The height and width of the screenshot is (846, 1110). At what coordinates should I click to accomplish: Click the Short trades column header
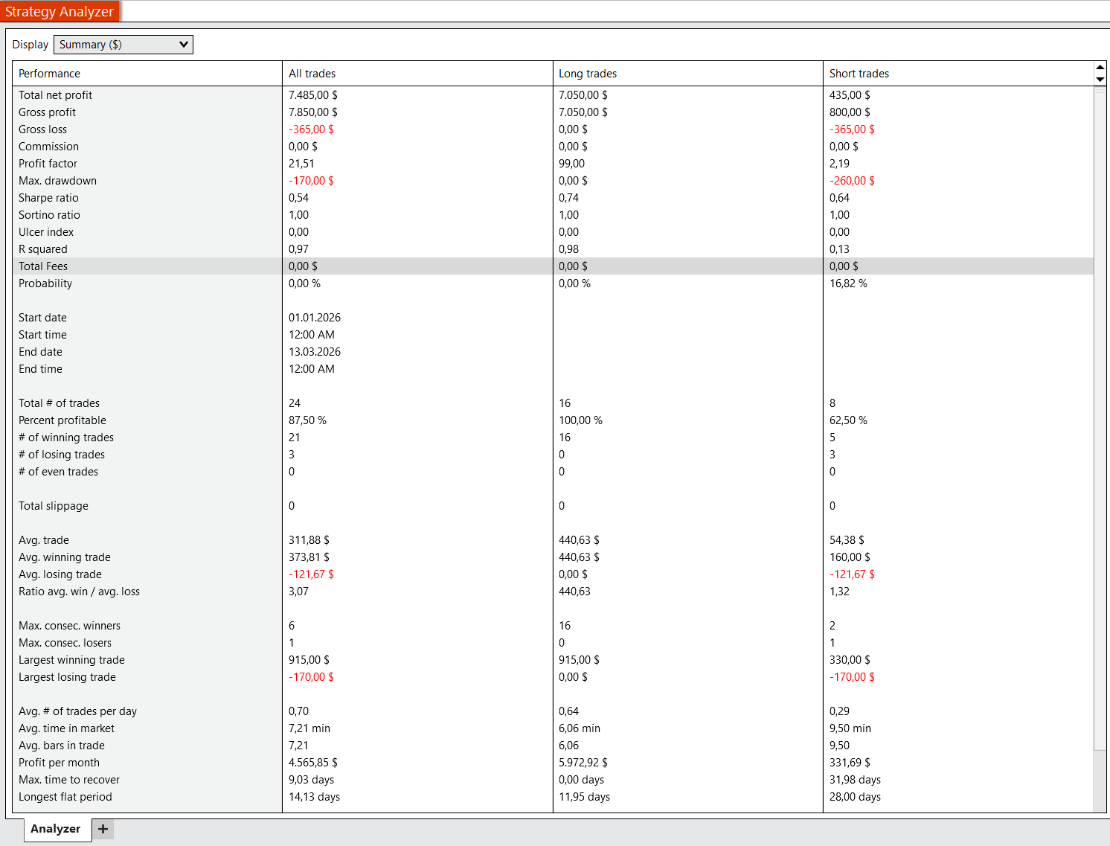click(x=859, y=74)
